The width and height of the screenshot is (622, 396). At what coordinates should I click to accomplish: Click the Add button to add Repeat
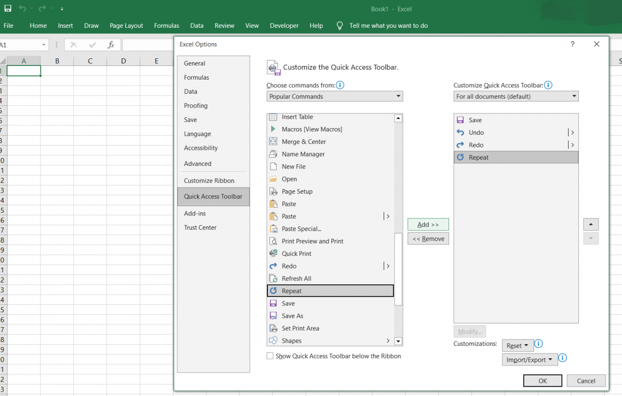click(428, 224)
